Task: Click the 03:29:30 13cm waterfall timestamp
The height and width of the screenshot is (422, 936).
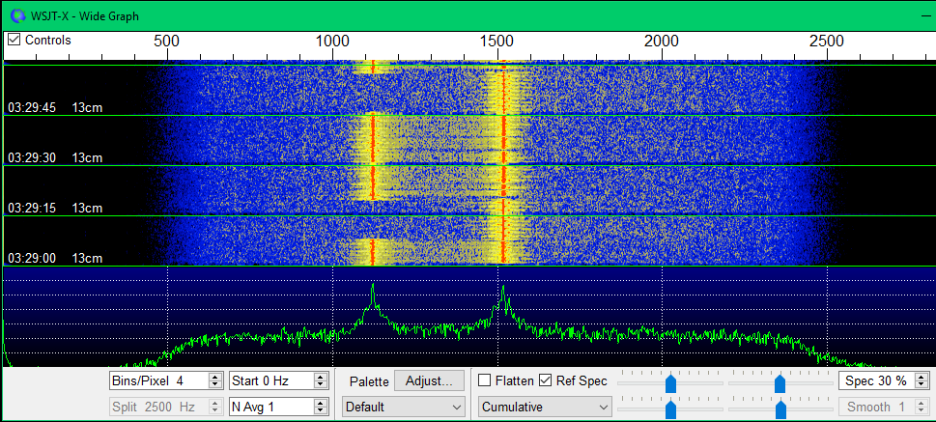Action: (x=54, y=157)
